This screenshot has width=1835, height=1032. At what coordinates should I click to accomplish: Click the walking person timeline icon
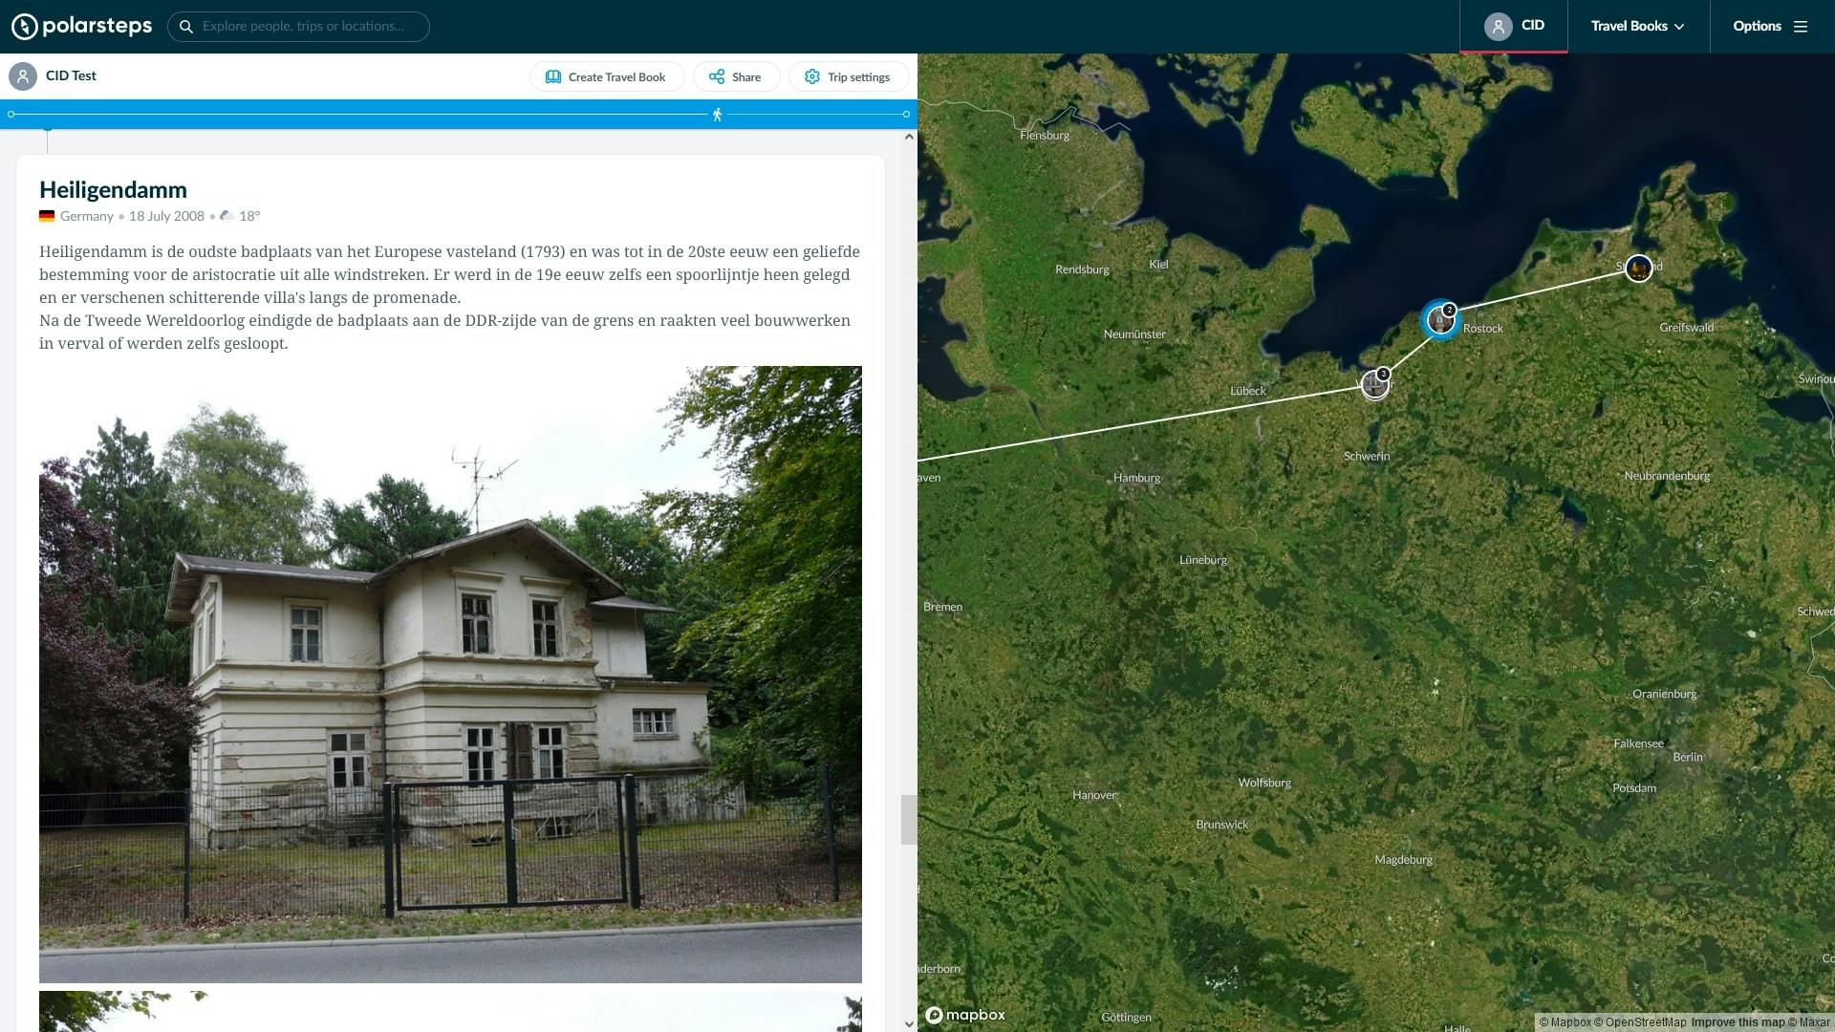[x=717, y=115]
